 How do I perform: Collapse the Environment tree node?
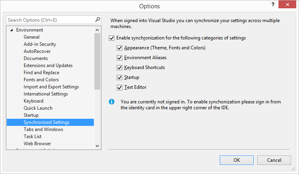pyautogui.click(x=11, y=30)
